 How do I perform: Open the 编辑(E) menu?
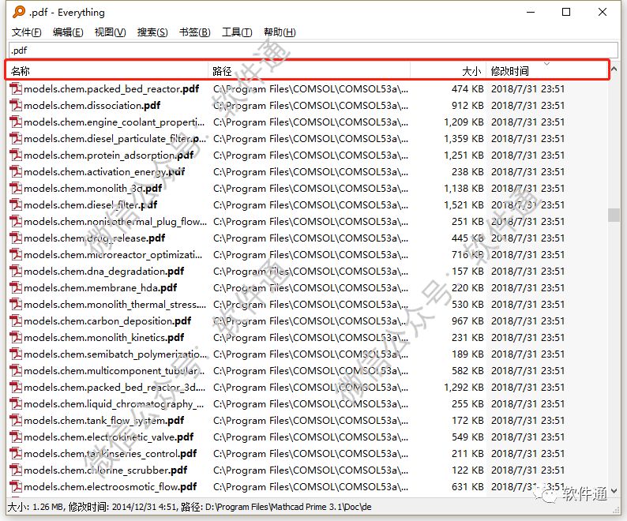coord(68,32)
